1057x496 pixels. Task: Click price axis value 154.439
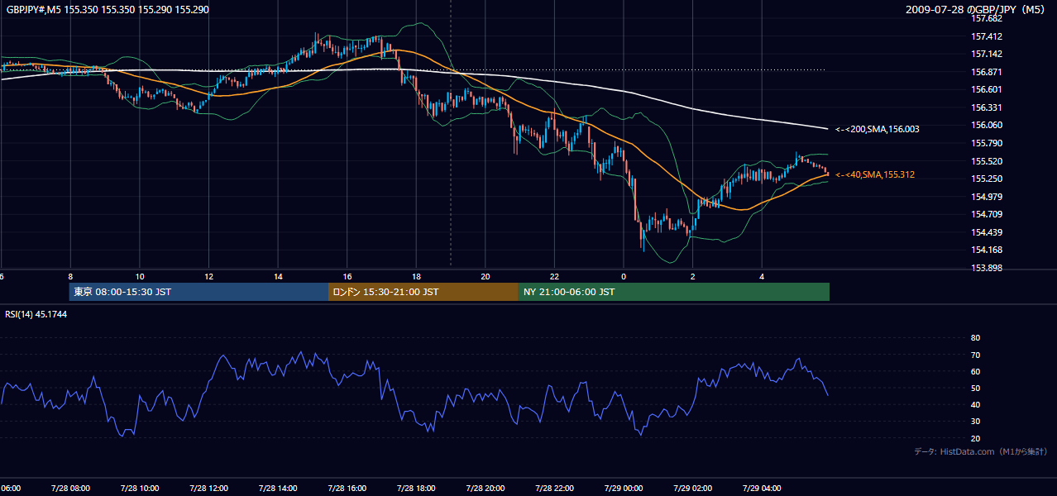click(x=988, y=232)
